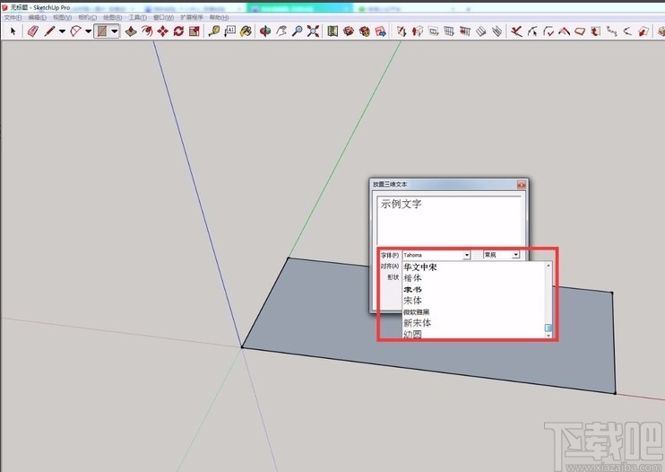Screen dimensions: 665x472
Task: Activate the Orbit tool
Action: point(265,31)
